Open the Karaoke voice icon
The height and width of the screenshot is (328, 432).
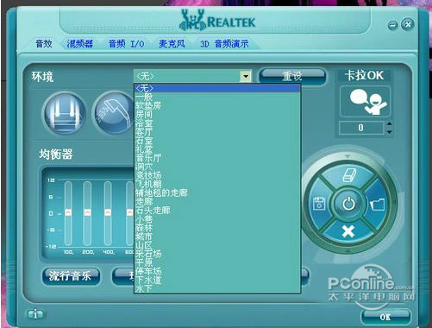[365, 102]
